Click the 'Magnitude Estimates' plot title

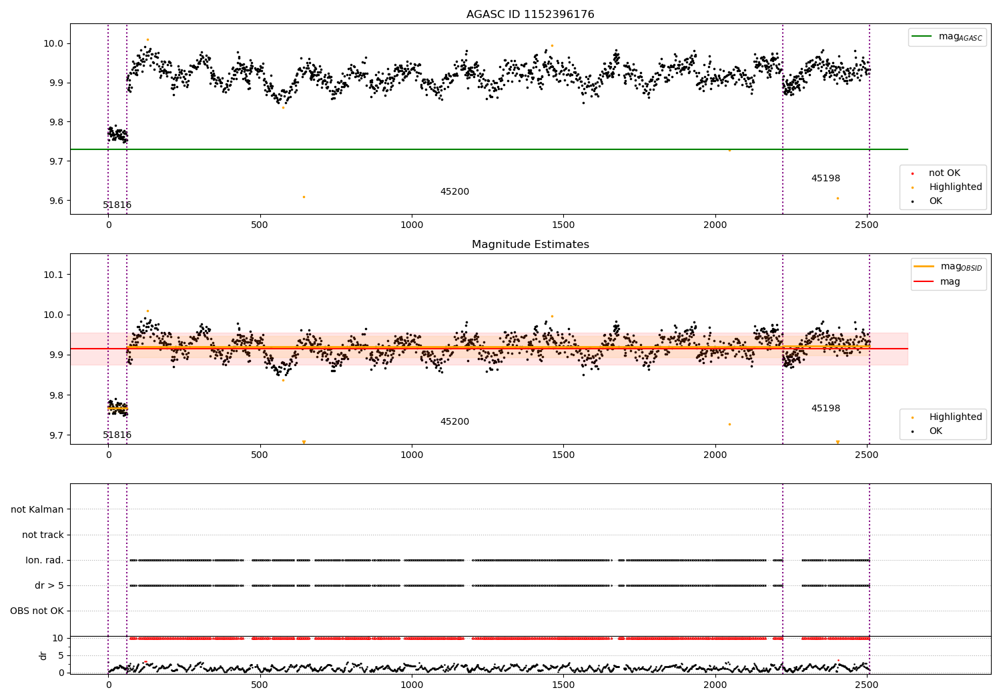530,245
